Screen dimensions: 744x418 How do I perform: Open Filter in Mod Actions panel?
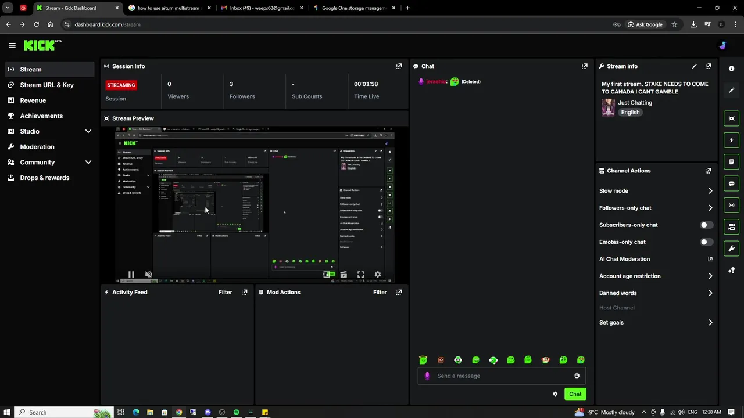coord(380,292)
